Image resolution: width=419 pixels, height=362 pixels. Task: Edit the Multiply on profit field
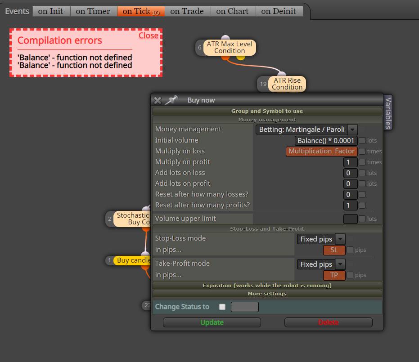(350, 162)
